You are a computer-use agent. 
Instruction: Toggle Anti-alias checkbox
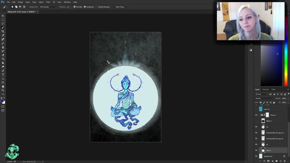point(74,7)
